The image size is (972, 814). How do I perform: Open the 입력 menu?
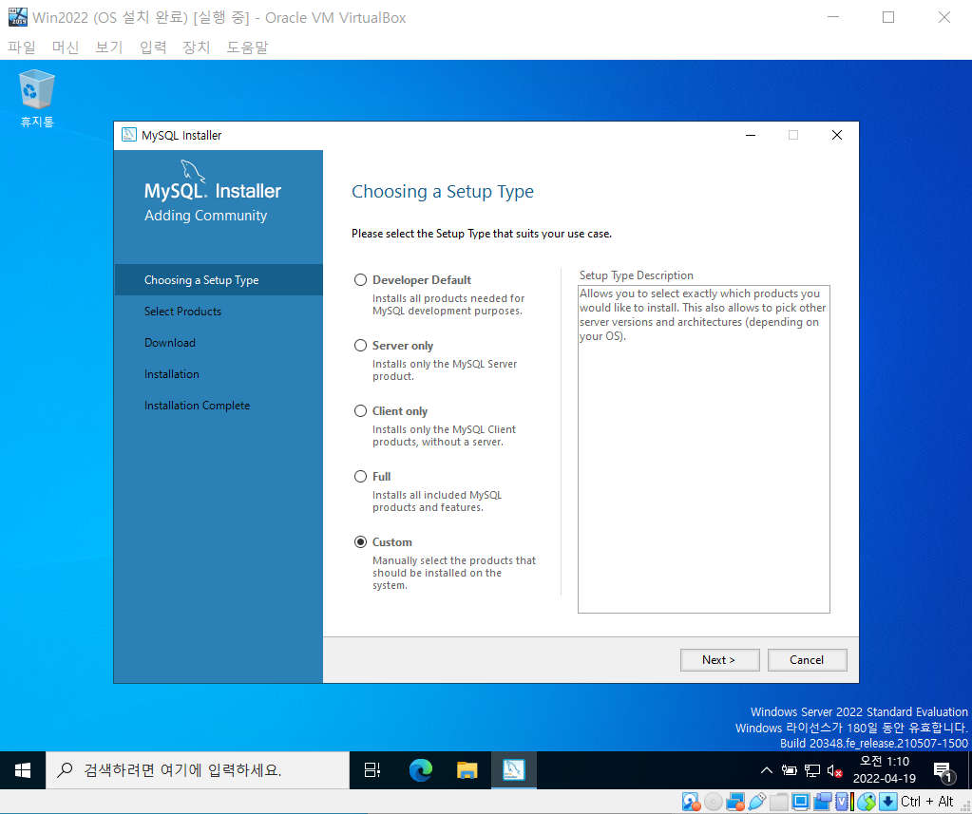(x=152, y=47)
